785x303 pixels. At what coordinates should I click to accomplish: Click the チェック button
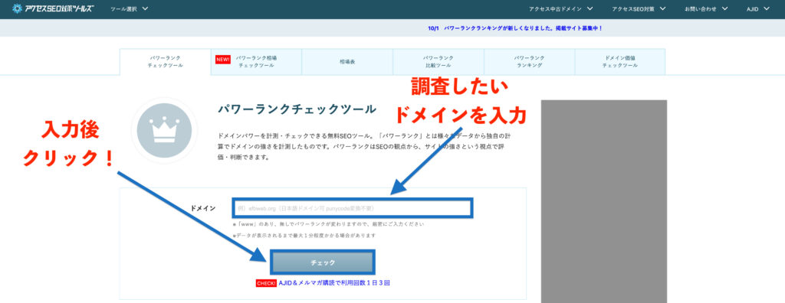323,262
